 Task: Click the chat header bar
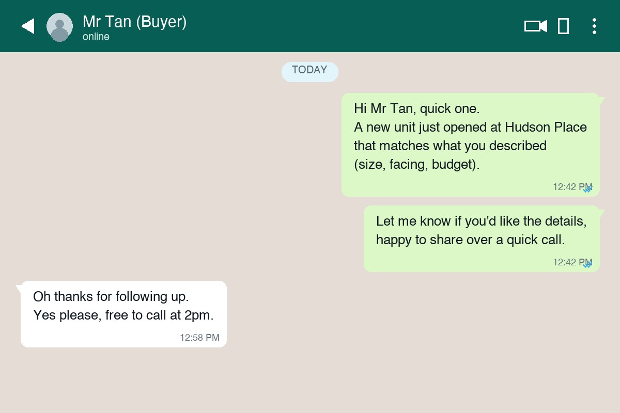pos(310,26)
